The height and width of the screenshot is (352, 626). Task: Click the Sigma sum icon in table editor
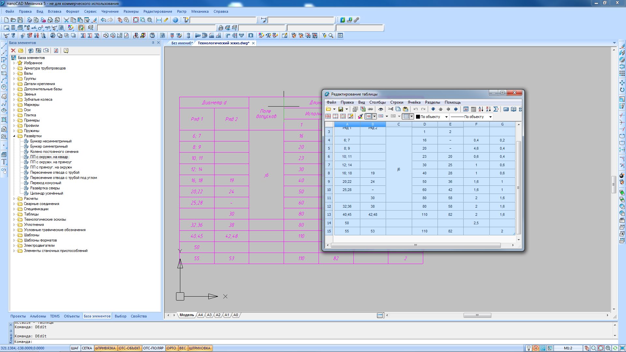[x=496, y=109]
